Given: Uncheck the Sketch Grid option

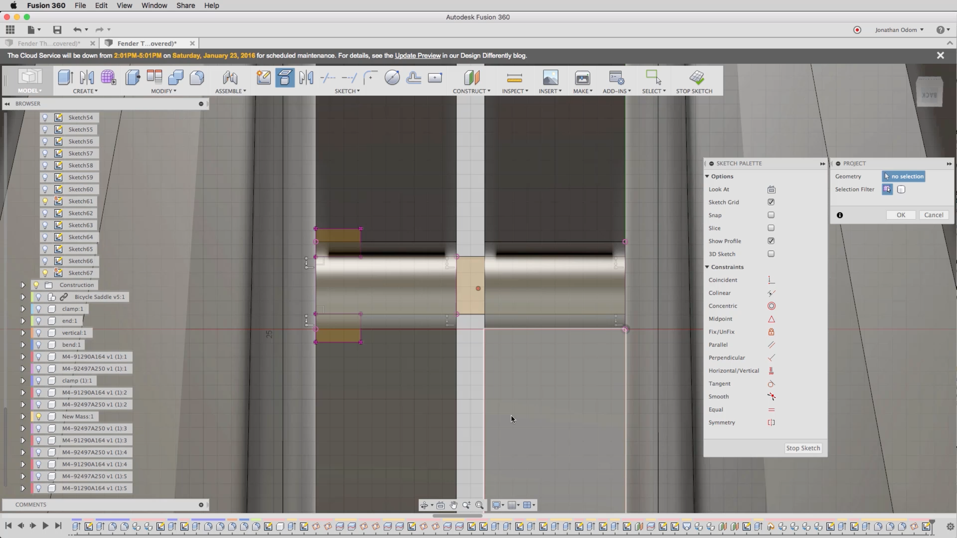Looking at the screenshot, I should pyautogui.click(x=771, y=202).
